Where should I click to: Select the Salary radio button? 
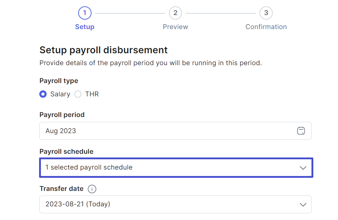click(x=43, y=94)
